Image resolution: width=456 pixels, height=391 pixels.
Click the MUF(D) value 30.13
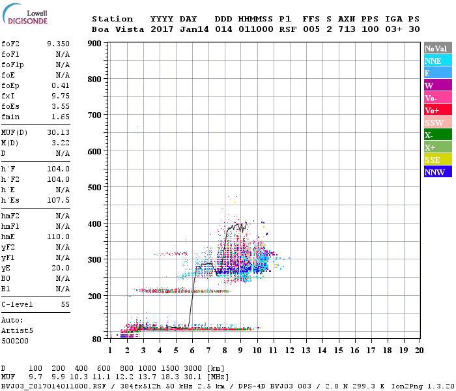pyautogui.click(x=58, y=131)
